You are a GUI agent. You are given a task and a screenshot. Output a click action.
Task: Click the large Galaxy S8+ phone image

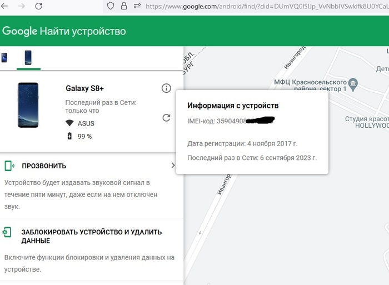28,105
